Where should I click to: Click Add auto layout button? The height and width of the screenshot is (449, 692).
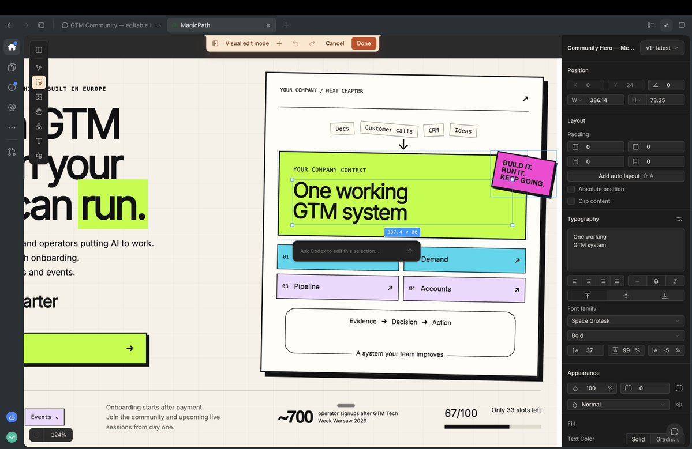(x=626, y=176)
